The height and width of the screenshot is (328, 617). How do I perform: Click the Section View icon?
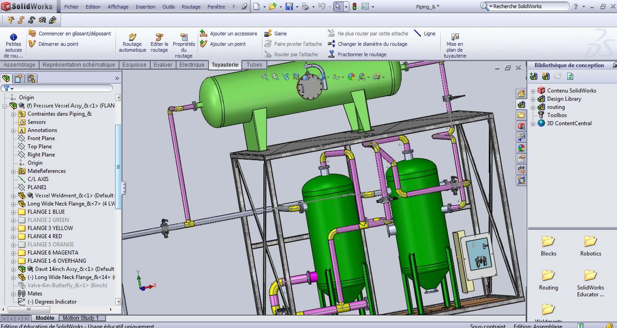(296, 77)
